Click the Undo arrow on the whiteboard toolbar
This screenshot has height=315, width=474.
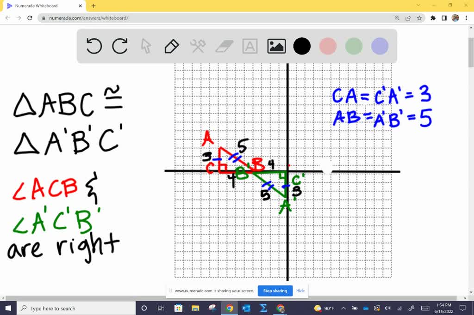coord(94,46)
